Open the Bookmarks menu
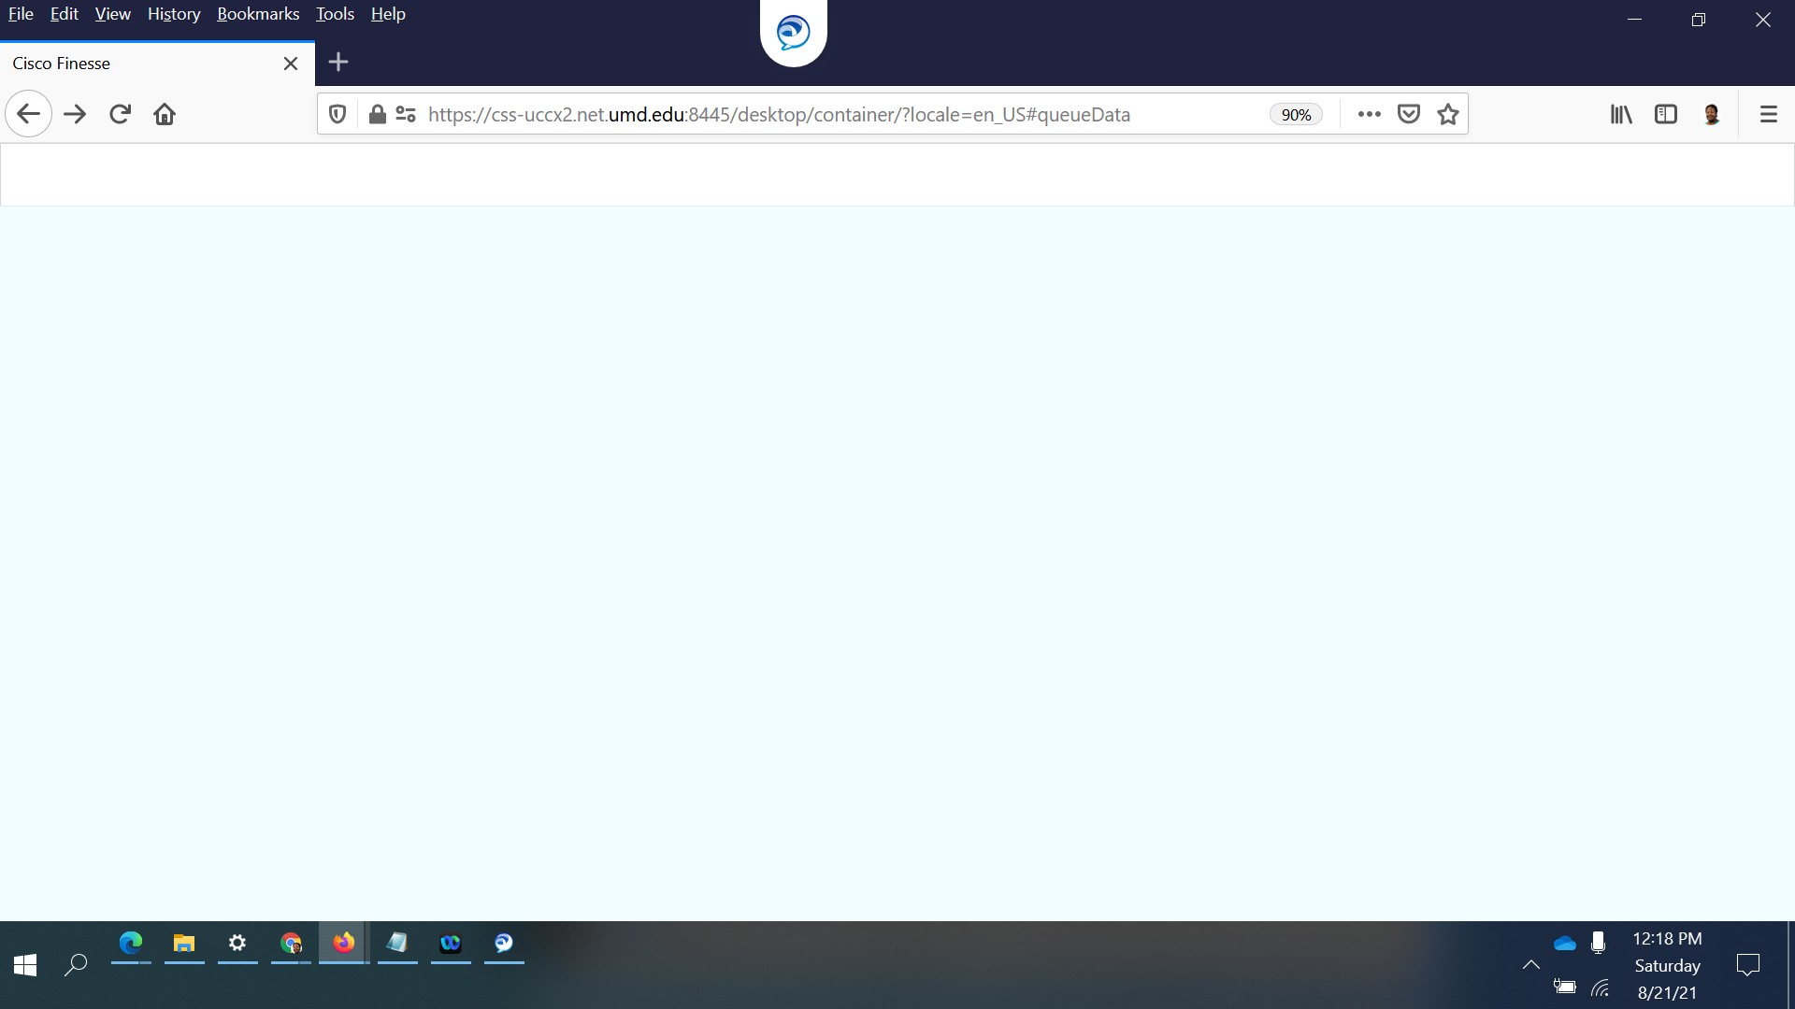This screenshot has height=1009, width=1795. coord(258,14)
